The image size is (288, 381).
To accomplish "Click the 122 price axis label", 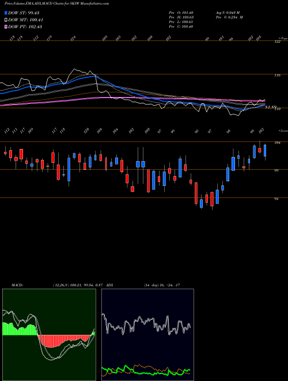I will pyautogui.click(x=277, y=42).
